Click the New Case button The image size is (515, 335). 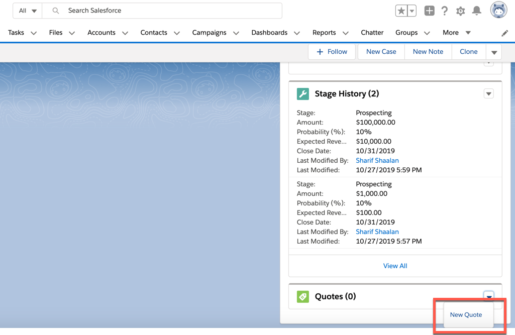381,52
